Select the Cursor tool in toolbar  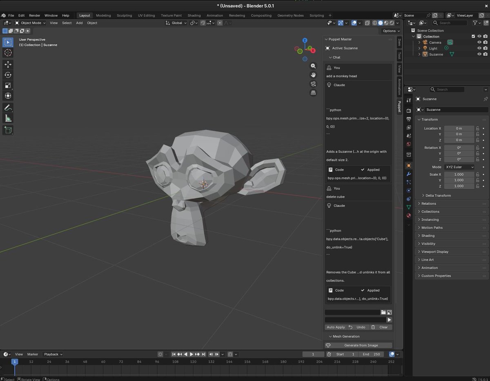pos(8,53)
